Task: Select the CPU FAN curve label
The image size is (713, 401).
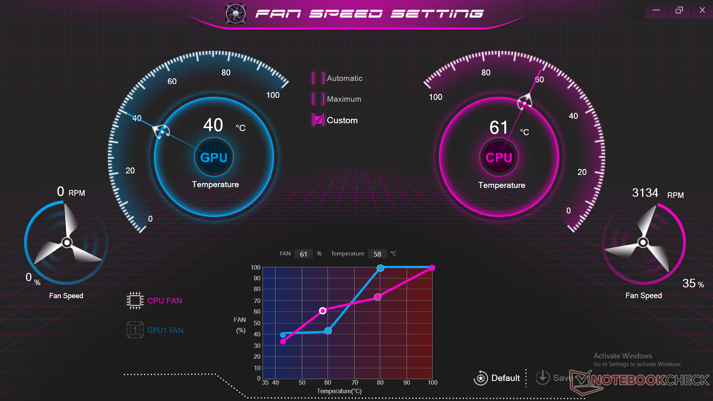Action: click(165, 301)
